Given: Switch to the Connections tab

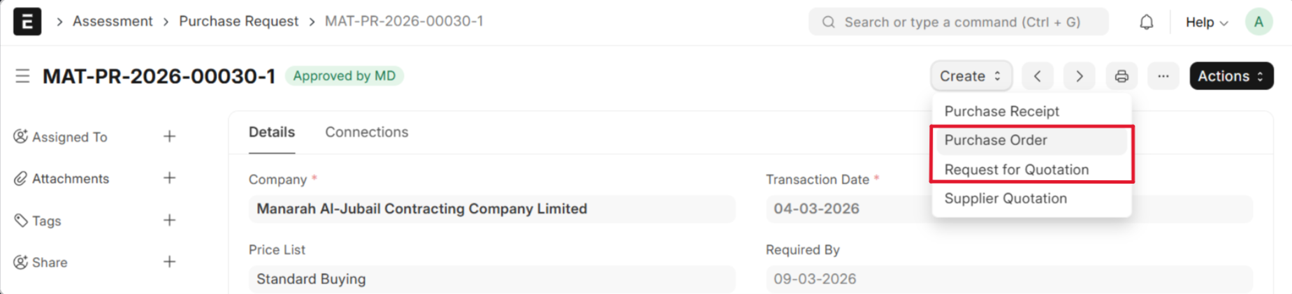Looking at the screenshot, I should click(x=366, y=132).
